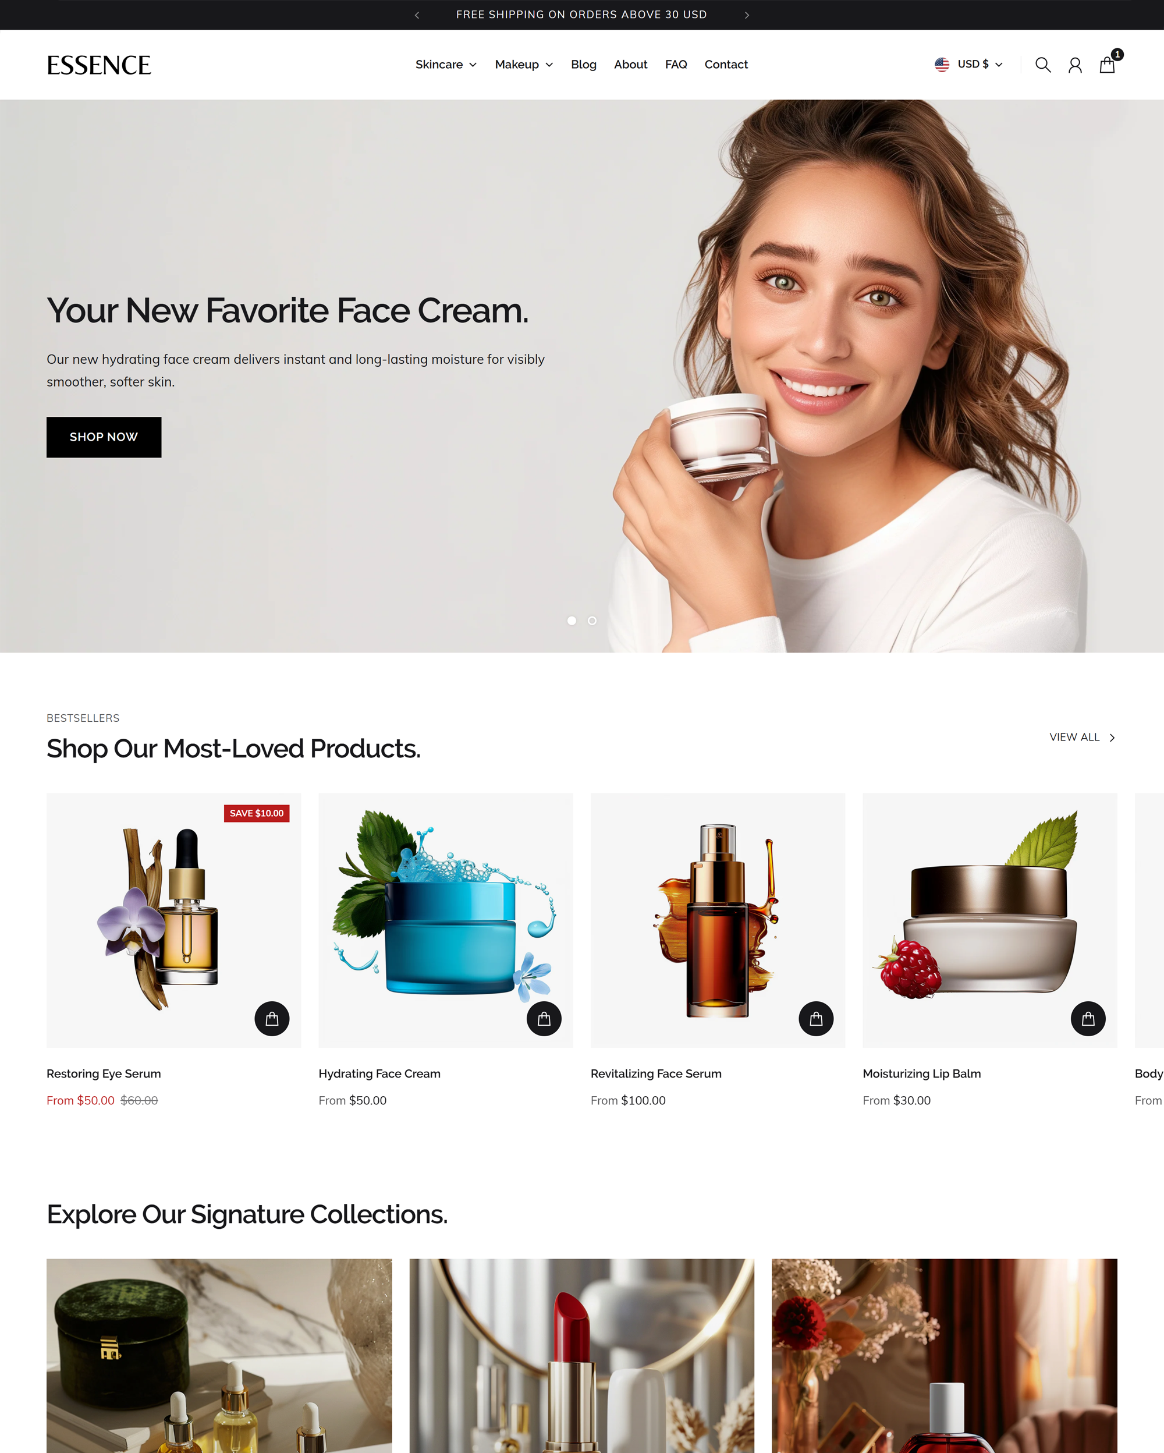This screenshot has height=1453, width=1164.
Task: Click the VIEW ALL bestsellers link
Action: click(x=1075, y=736)
